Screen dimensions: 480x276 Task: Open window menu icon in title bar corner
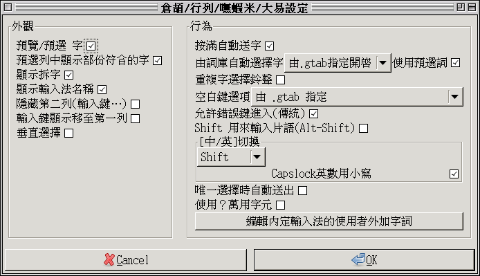click(8, 7)
